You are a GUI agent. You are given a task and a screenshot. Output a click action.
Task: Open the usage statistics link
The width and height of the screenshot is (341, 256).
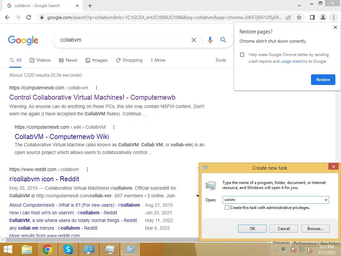[x=294, y=61]
